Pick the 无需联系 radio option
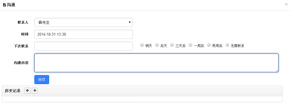This screenshot has width=291, height=109. click(x=227, y=45)
